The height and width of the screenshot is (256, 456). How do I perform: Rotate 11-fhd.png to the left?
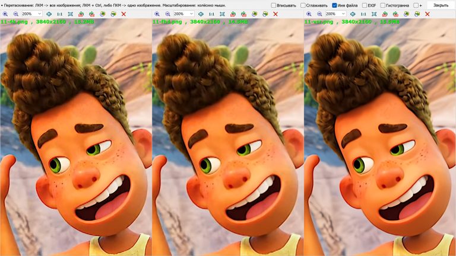[233, 14]
